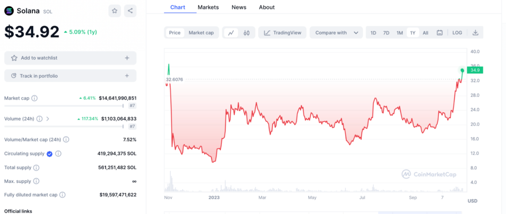Screen dimensions: 506x214
Task: Select the Price chart toggle
Action: point(175,33)
